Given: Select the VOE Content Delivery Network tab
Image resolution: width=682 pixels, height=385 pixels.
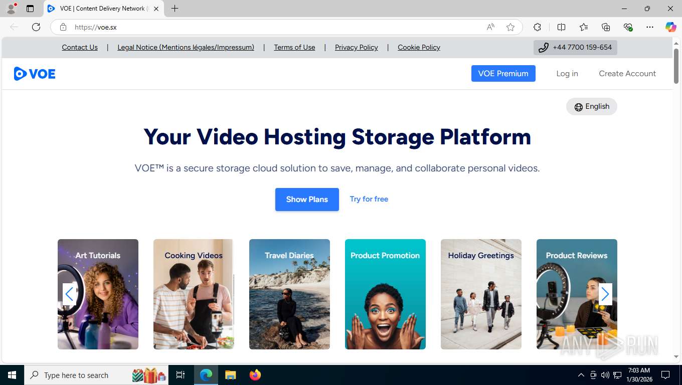Looking at the screenshot, I should pyautogui.click(x=104, y=9).
